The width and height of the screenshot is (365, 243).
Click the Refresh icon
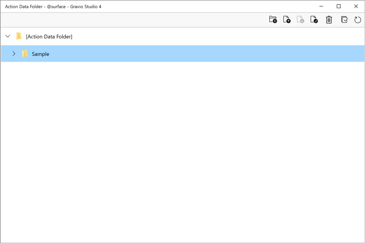358,20
